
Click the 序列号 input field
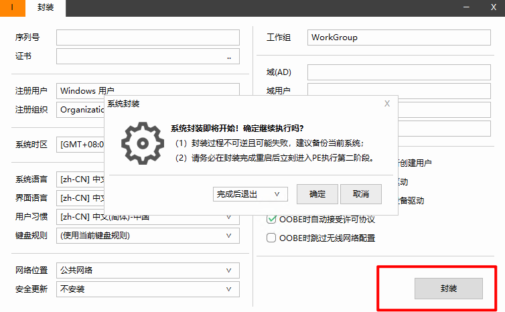click(147, 37)
